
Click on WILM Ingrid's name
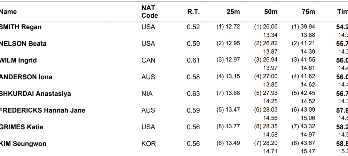[x=18, y=60]
